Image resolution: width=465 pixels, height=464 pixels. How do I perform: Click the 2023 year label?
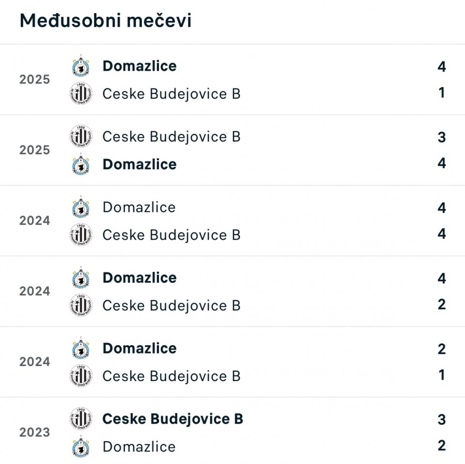(x=35, y=432)
